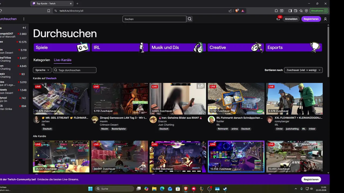Open maxim channel avatar
The image size is (344, 193).
click(x=95, y=120)
